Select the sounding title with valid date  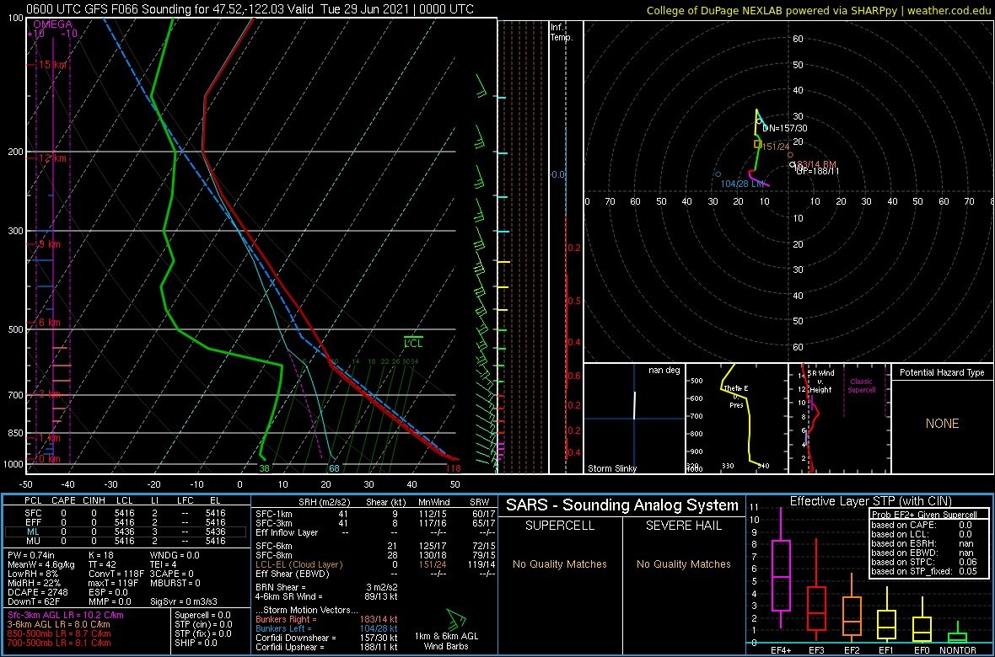(250, 9)
